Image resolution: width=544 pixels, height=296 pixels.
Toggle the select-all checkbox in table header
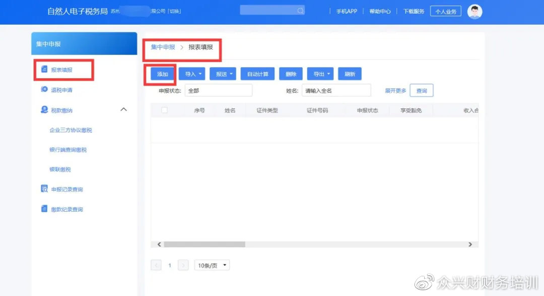pos(164,110)
